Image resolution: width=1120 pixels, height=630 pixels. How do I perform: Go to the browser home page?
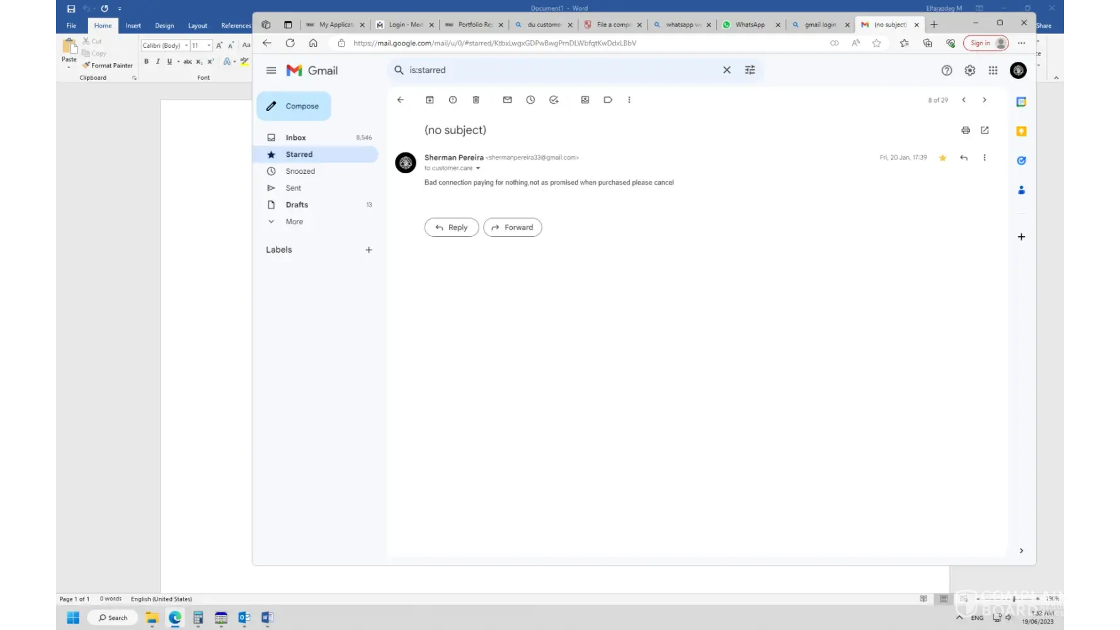313,43
